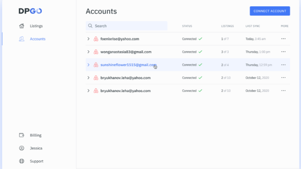Expand the foenixrise@yahoo.com account row
The image size is (301, 169).
89,39
